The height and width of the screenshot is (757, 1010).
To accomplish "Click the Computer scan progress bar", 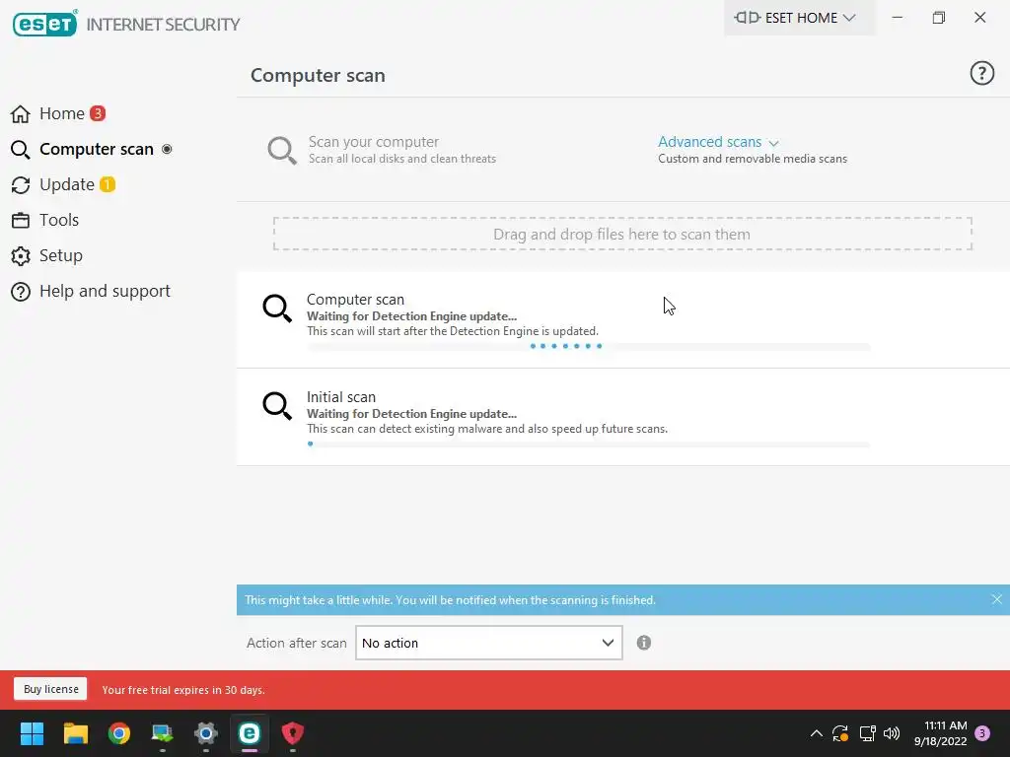I will 588,346.
